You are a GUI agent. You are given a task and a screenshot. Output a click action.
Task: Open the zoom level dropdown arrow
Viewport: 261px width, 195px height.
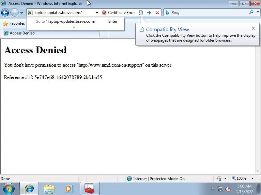click(x=252, y=178)
